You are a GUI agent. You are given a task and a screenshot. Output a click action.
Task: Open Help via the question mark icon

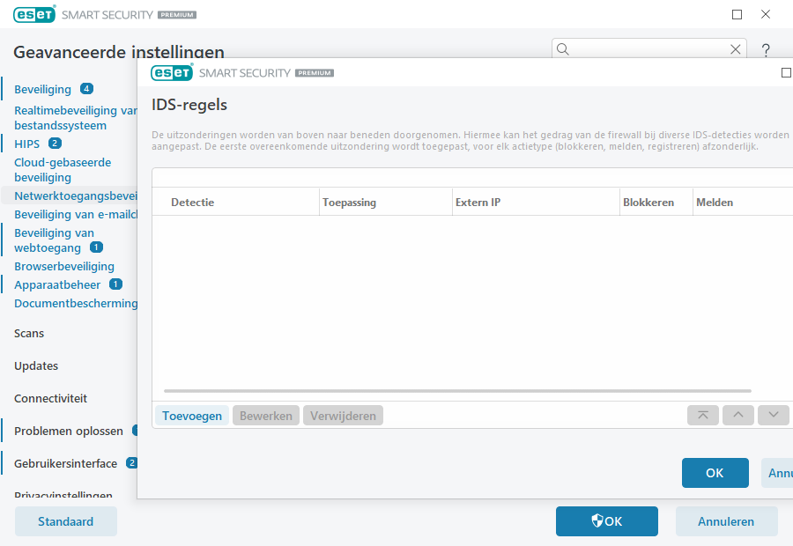point(765,49)
